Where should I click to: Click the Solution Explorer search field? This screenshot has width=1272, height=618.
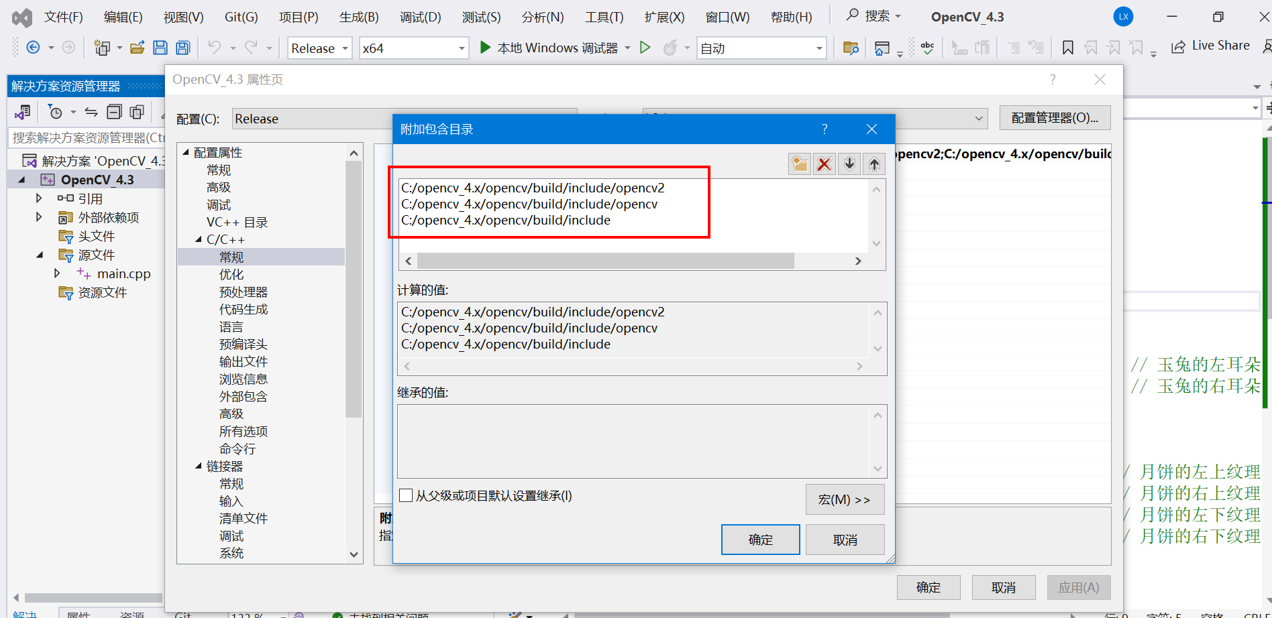click(87, 137)
